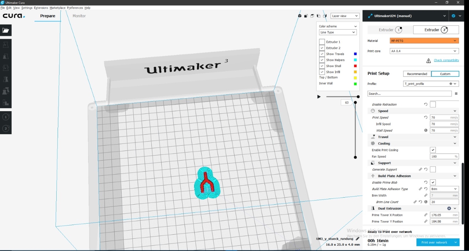Open the Extensions menu
This screenshot has height=251, width=469.
tap(41, 8)
